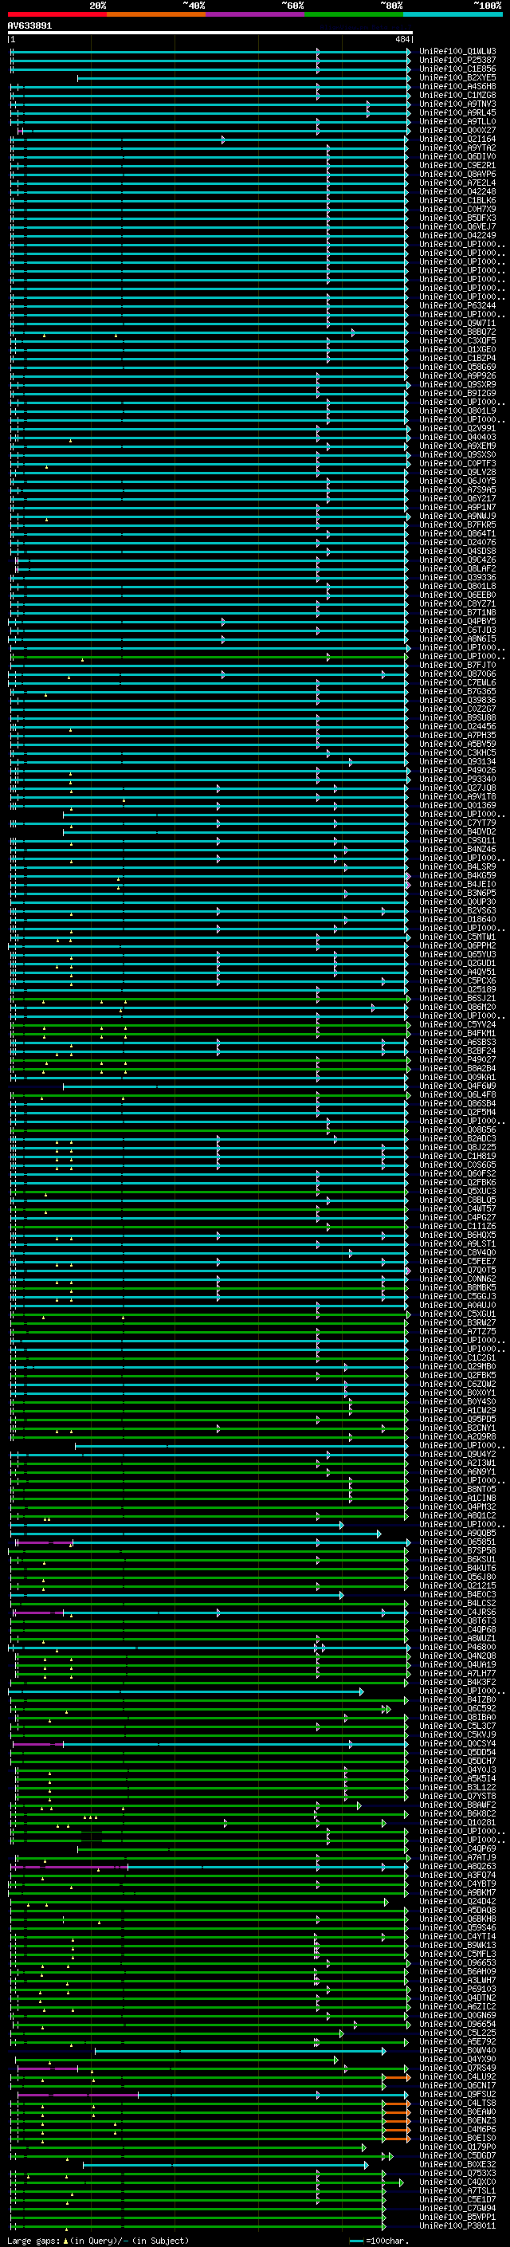This screenshot has height=2247, width=510.
Task: Select UniRef100_Q8AVP6 label
Action: pos(457,175)
